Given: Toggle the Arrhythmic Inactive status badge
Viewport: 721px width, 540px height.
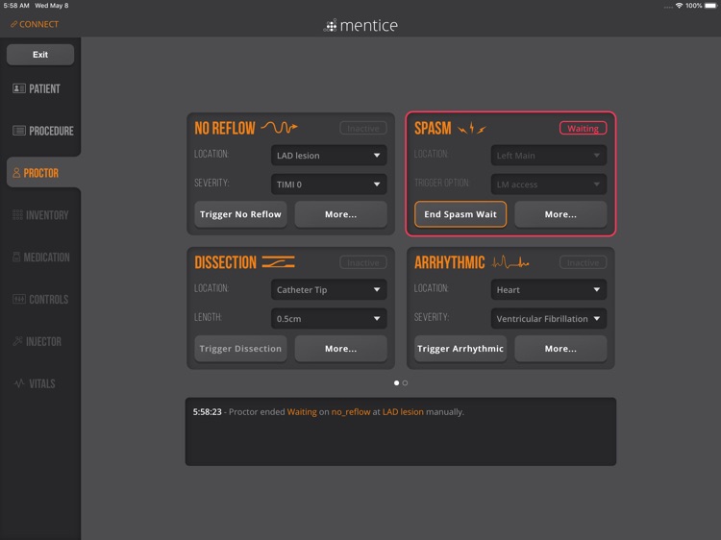Looking at the screenshot, I should 584,262.
